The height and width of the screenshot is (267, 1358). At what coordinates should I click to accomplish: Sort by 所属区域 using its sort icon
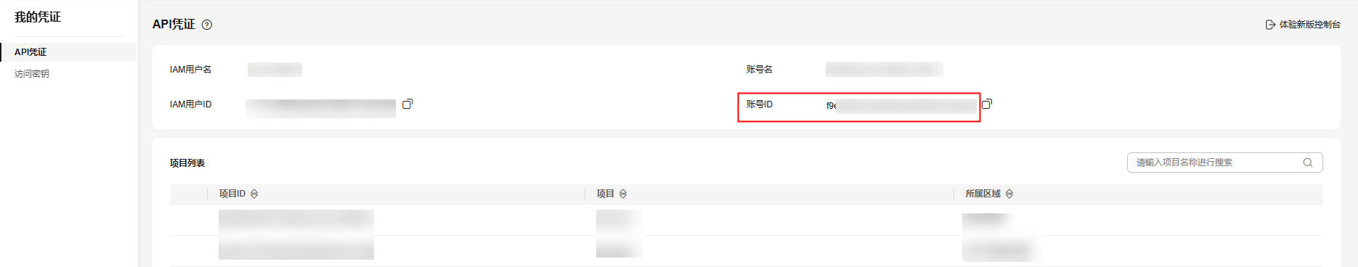pyautogui.click(x=1009, y=194)
